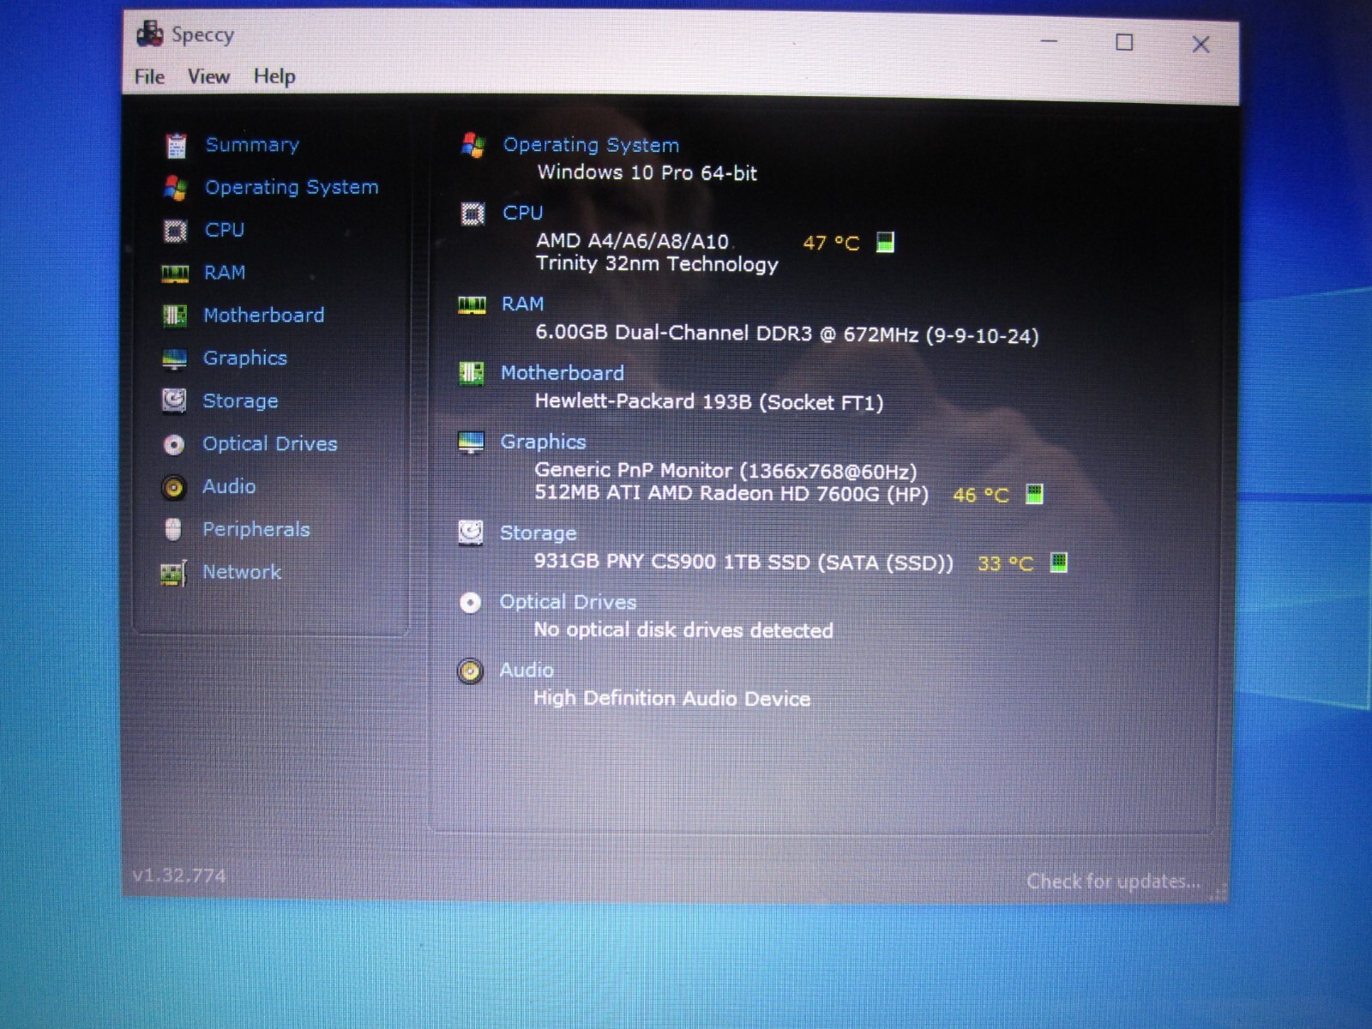Click the High Definition Audio Device text
The width and height of the screenshot is (1372, 1029).
coord(671,698)
